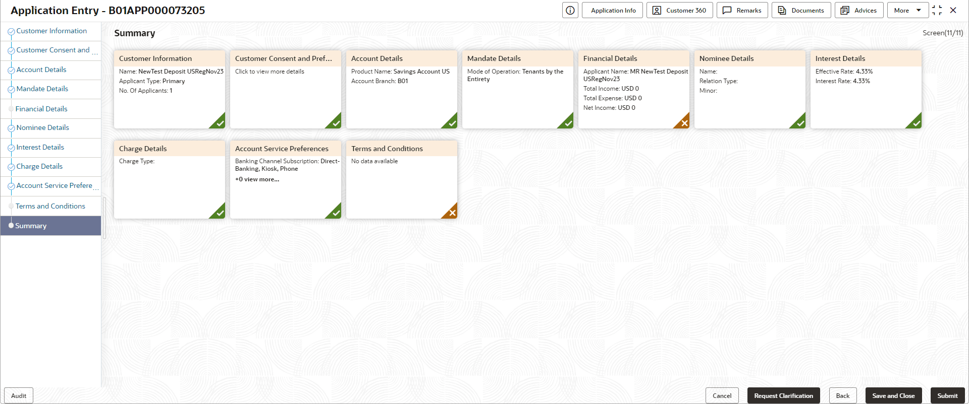Image resolution: width=969 pixels, height=404 pixels.
Task: Open the Audit button
Action: (19, 395)
